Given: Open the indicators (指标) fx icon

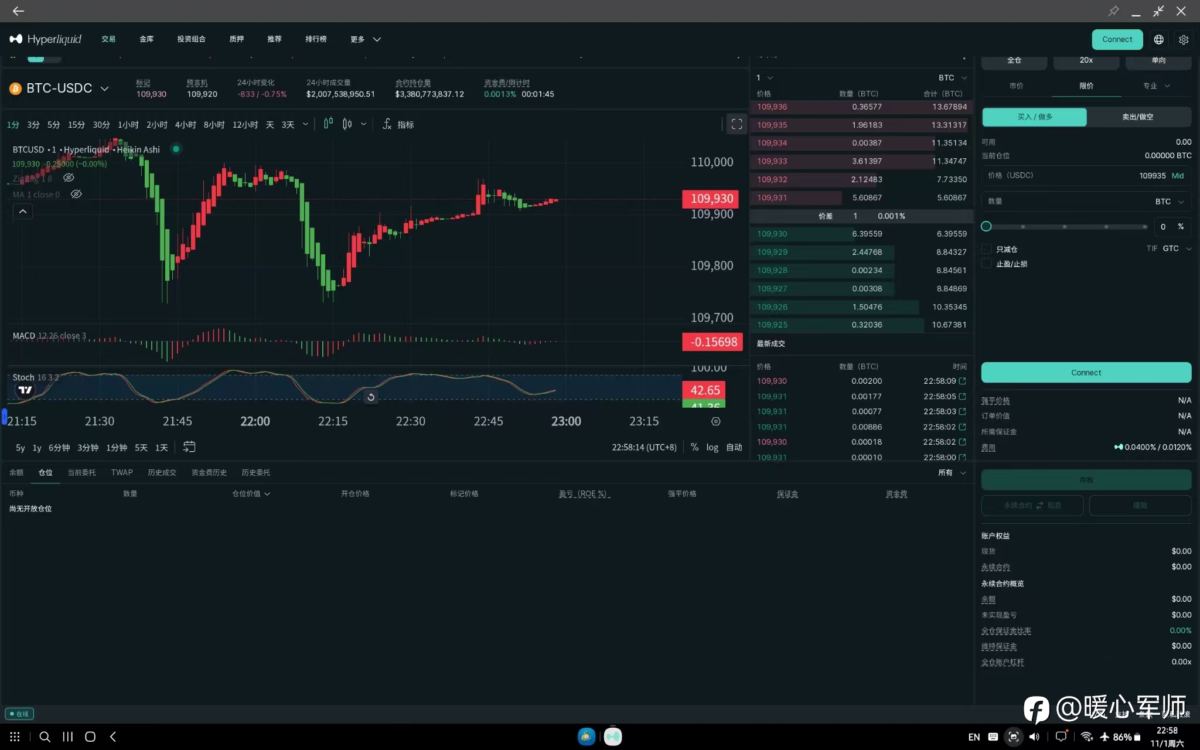Looking at the screenshot, I should click(387, 124).
